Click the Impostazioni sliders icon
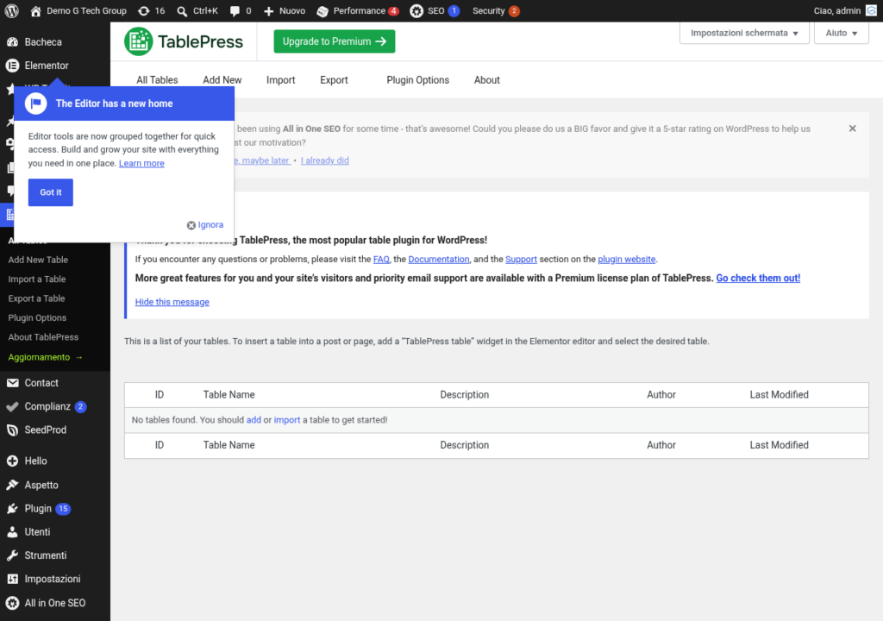The height and width of the screenshot is (621, 883). coord(12,579)
